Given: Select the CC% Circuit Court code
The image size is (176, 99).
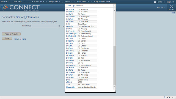Looking at the screenshot, I should (68, 24).
